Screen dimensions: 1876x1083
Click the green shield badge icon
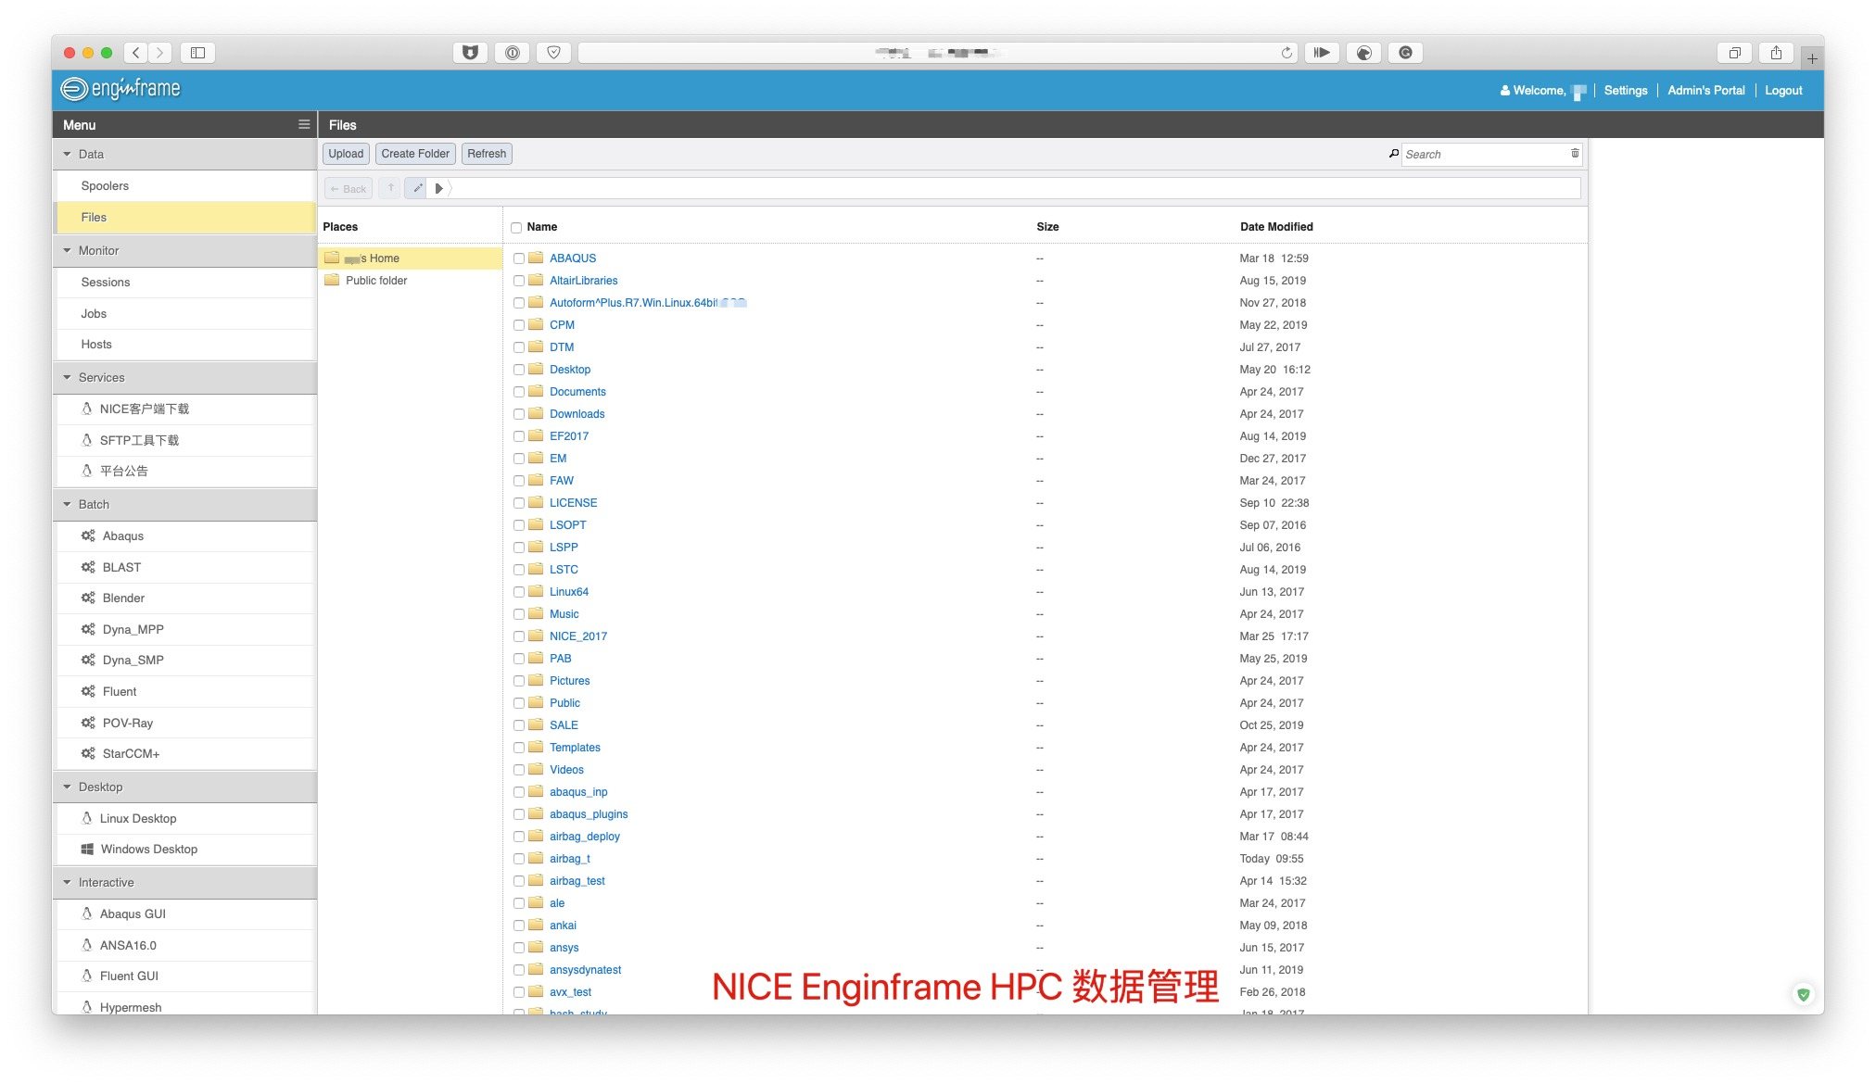click(1803, 994)
